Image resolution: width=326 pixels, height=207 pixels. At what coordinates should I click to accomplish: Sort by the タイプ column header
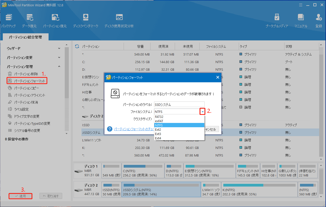pos(261,46)
